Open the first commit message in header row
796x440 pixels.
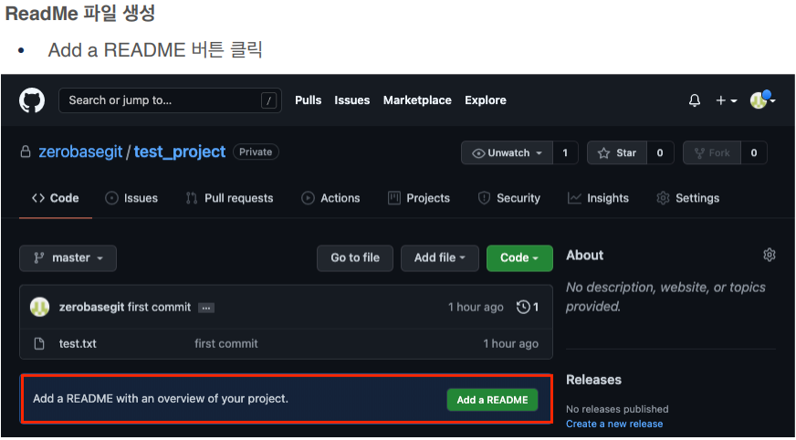(159, 307)
